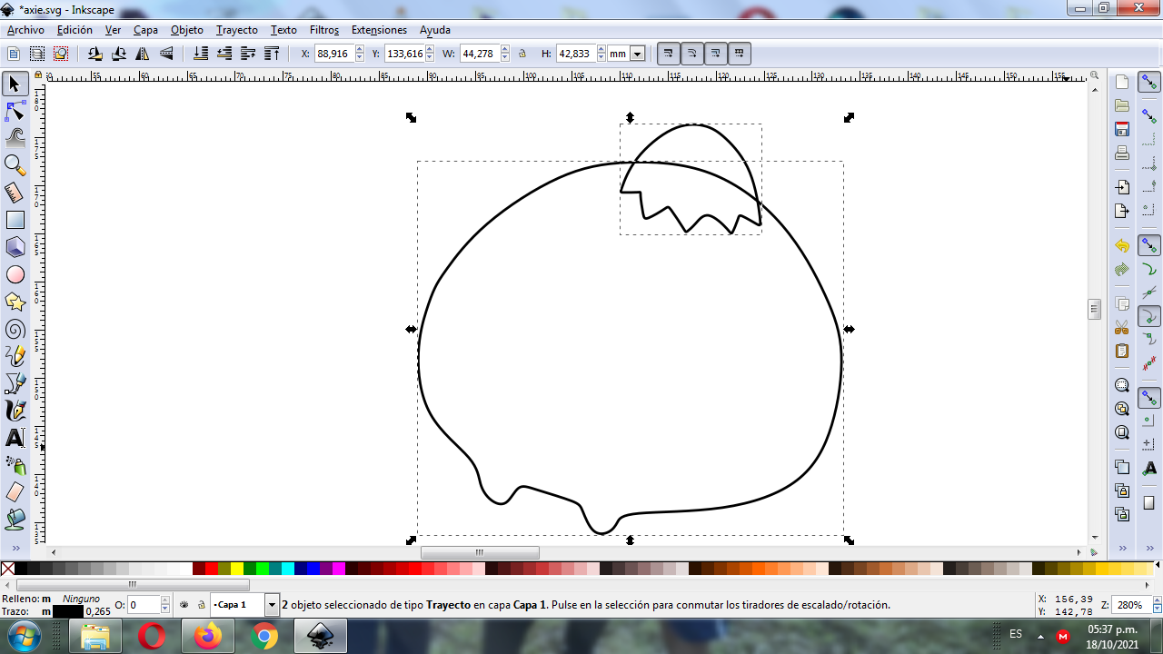Toggle snap to text baseline

(1149, 467)
